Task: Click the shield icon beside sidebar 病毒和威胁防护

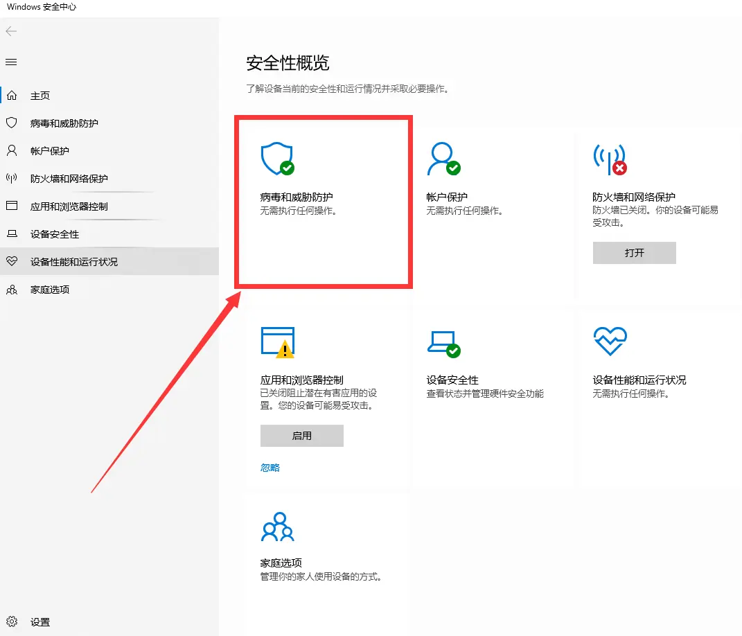Action: coord(12,123)
